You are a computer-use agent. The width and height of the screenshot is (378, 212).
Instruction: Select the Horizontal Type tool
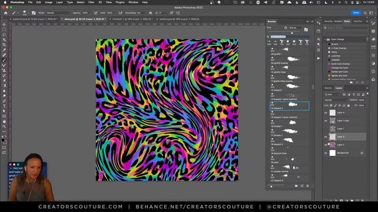(4, 106)
